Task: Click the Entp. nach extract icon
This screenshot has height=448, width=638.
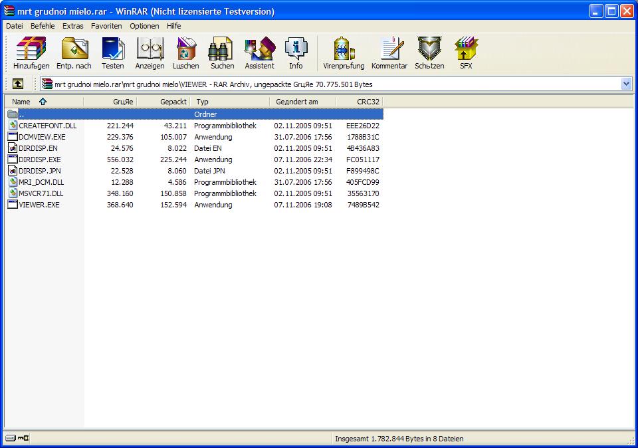Action: coord(74,53)
